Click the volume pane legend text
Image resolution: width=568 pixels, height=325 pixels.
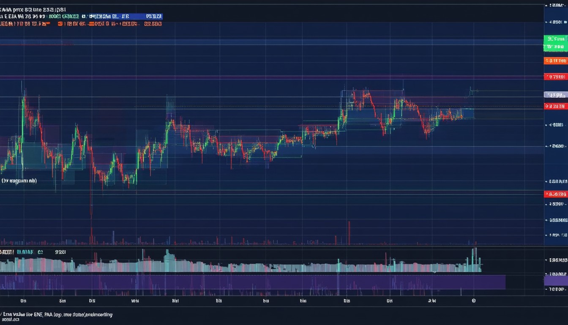coord(33,252)
